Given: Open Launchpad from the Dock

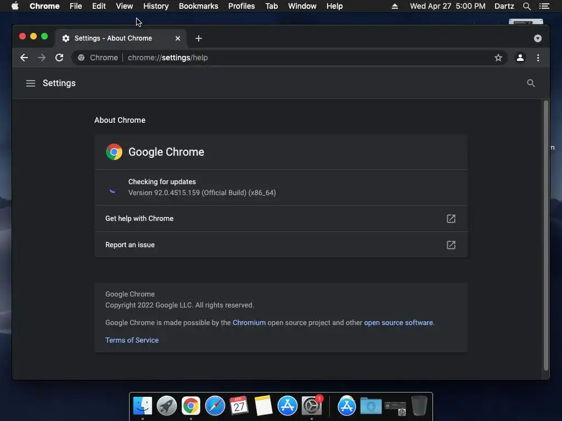Looking at the screenshot, I should tap(167, 406).
